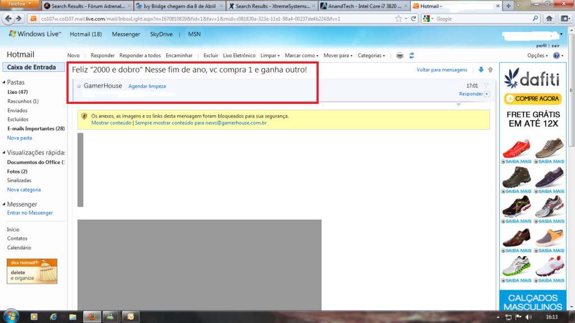
Task: Go to next message with blue down arrow
Action: (481, 70)
